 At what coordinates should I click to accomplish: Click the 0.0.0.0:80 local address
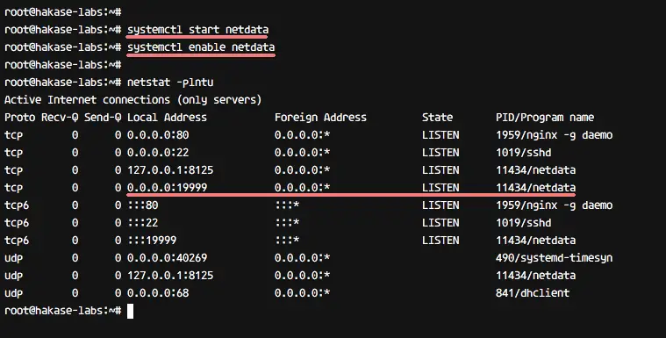158,135
